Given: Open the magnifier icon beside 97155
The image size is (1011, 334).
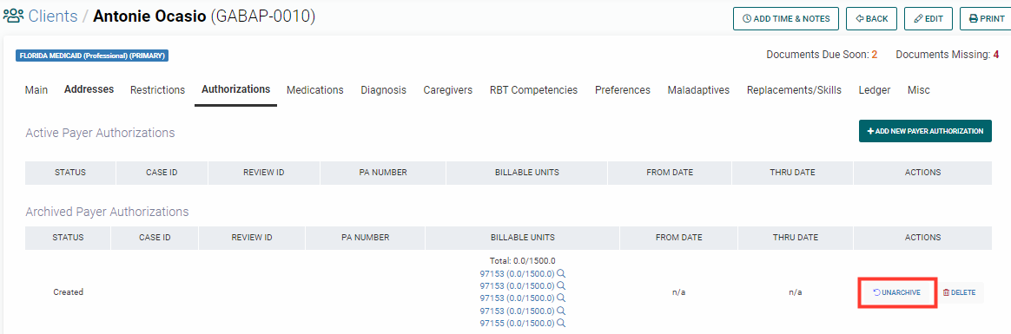Looking at the screenshot, I should click(x=561, y=323).
